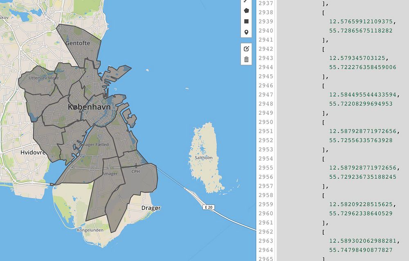Select the draw rectangle tool

246,21
